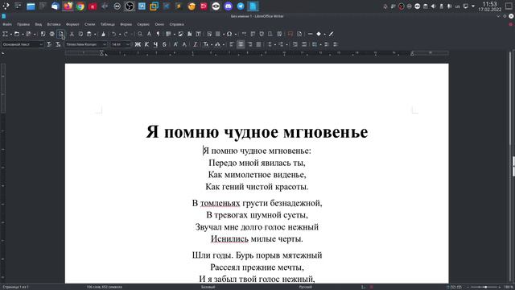Click the Open file folder icon

click(x=17, y=34)
